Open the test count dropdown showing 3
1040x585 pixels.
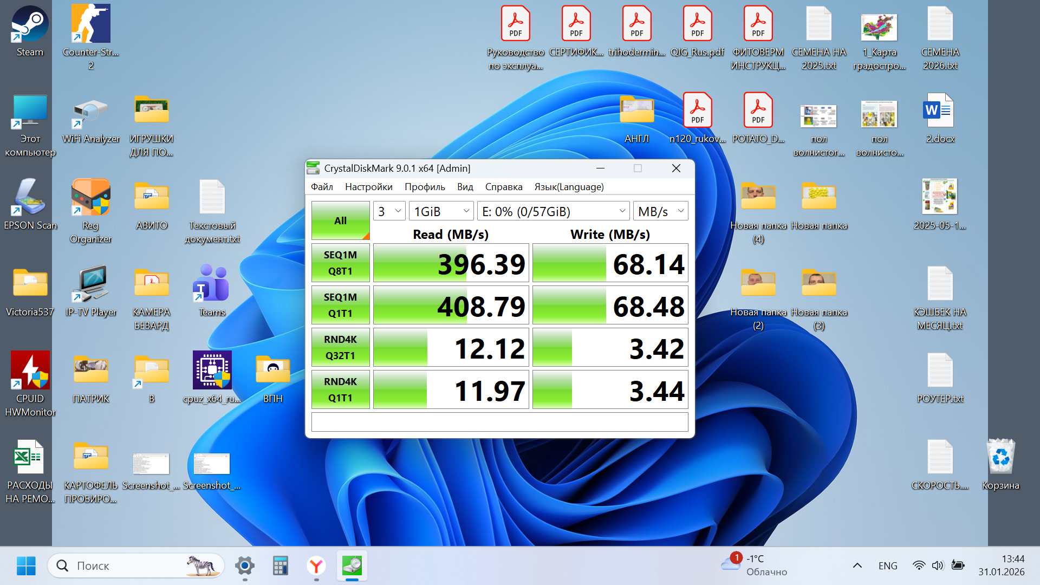[x=389, y=211]
